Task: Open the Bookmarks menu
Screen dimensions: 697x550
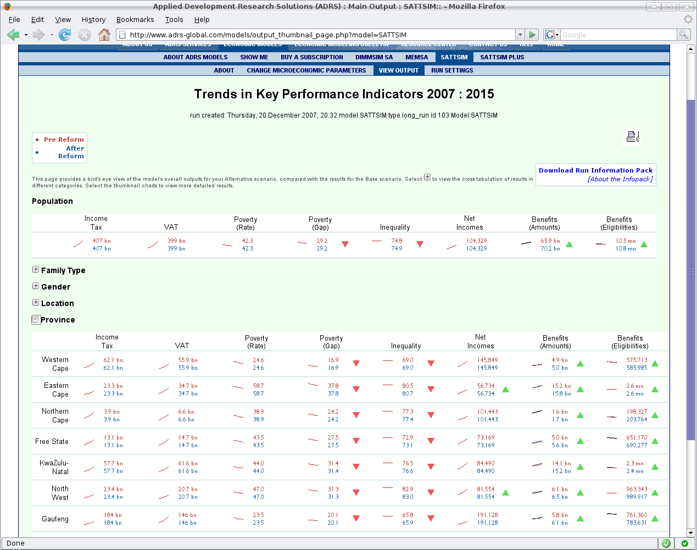Action: click(x=135, y=20)
